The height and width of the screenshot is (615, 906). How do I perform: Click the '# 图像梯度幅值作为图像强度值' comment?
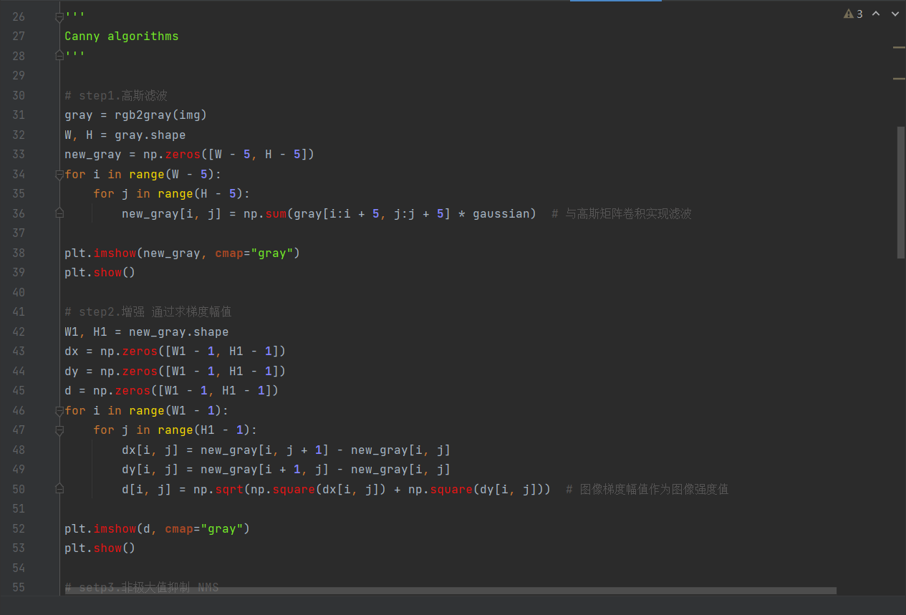point(647,489)
